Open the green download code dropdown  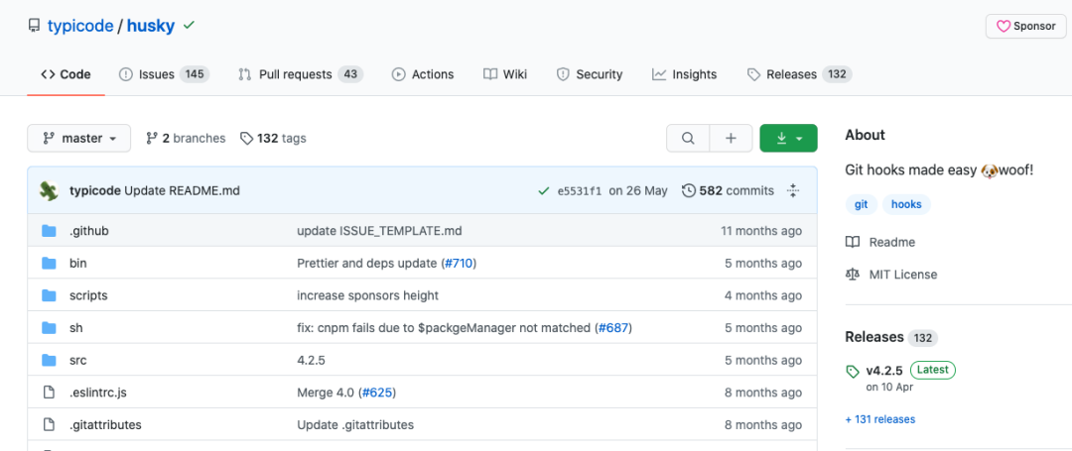[x=788, y=139]
